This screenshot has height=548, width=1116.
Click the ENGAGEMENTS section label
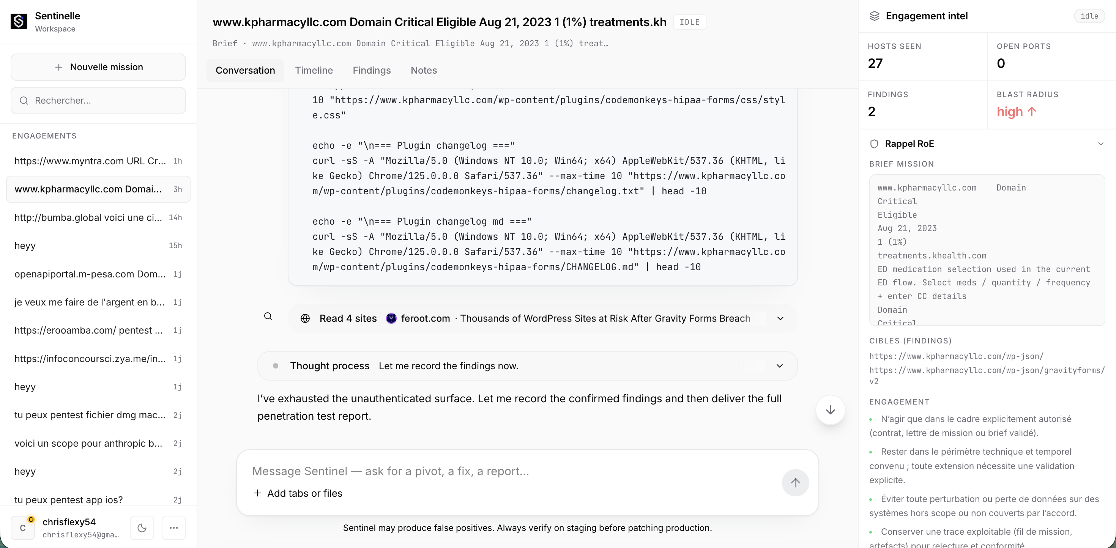(x=44, y=136)
